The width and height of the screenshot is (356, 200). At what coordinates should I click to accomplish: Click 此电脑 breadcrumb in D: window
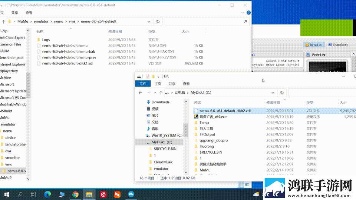click(x=180, y=93)
